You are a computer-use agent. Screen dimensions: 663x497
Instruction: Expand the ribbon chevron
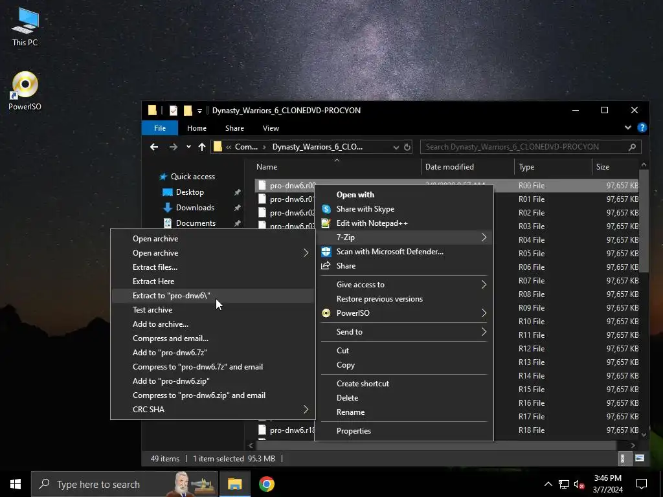tap(628, 127)
